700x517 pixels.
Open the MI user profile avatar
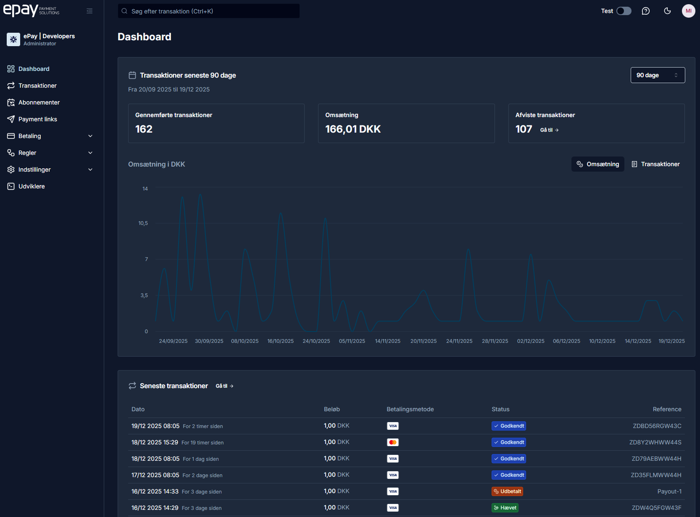(x=689, y=11)
